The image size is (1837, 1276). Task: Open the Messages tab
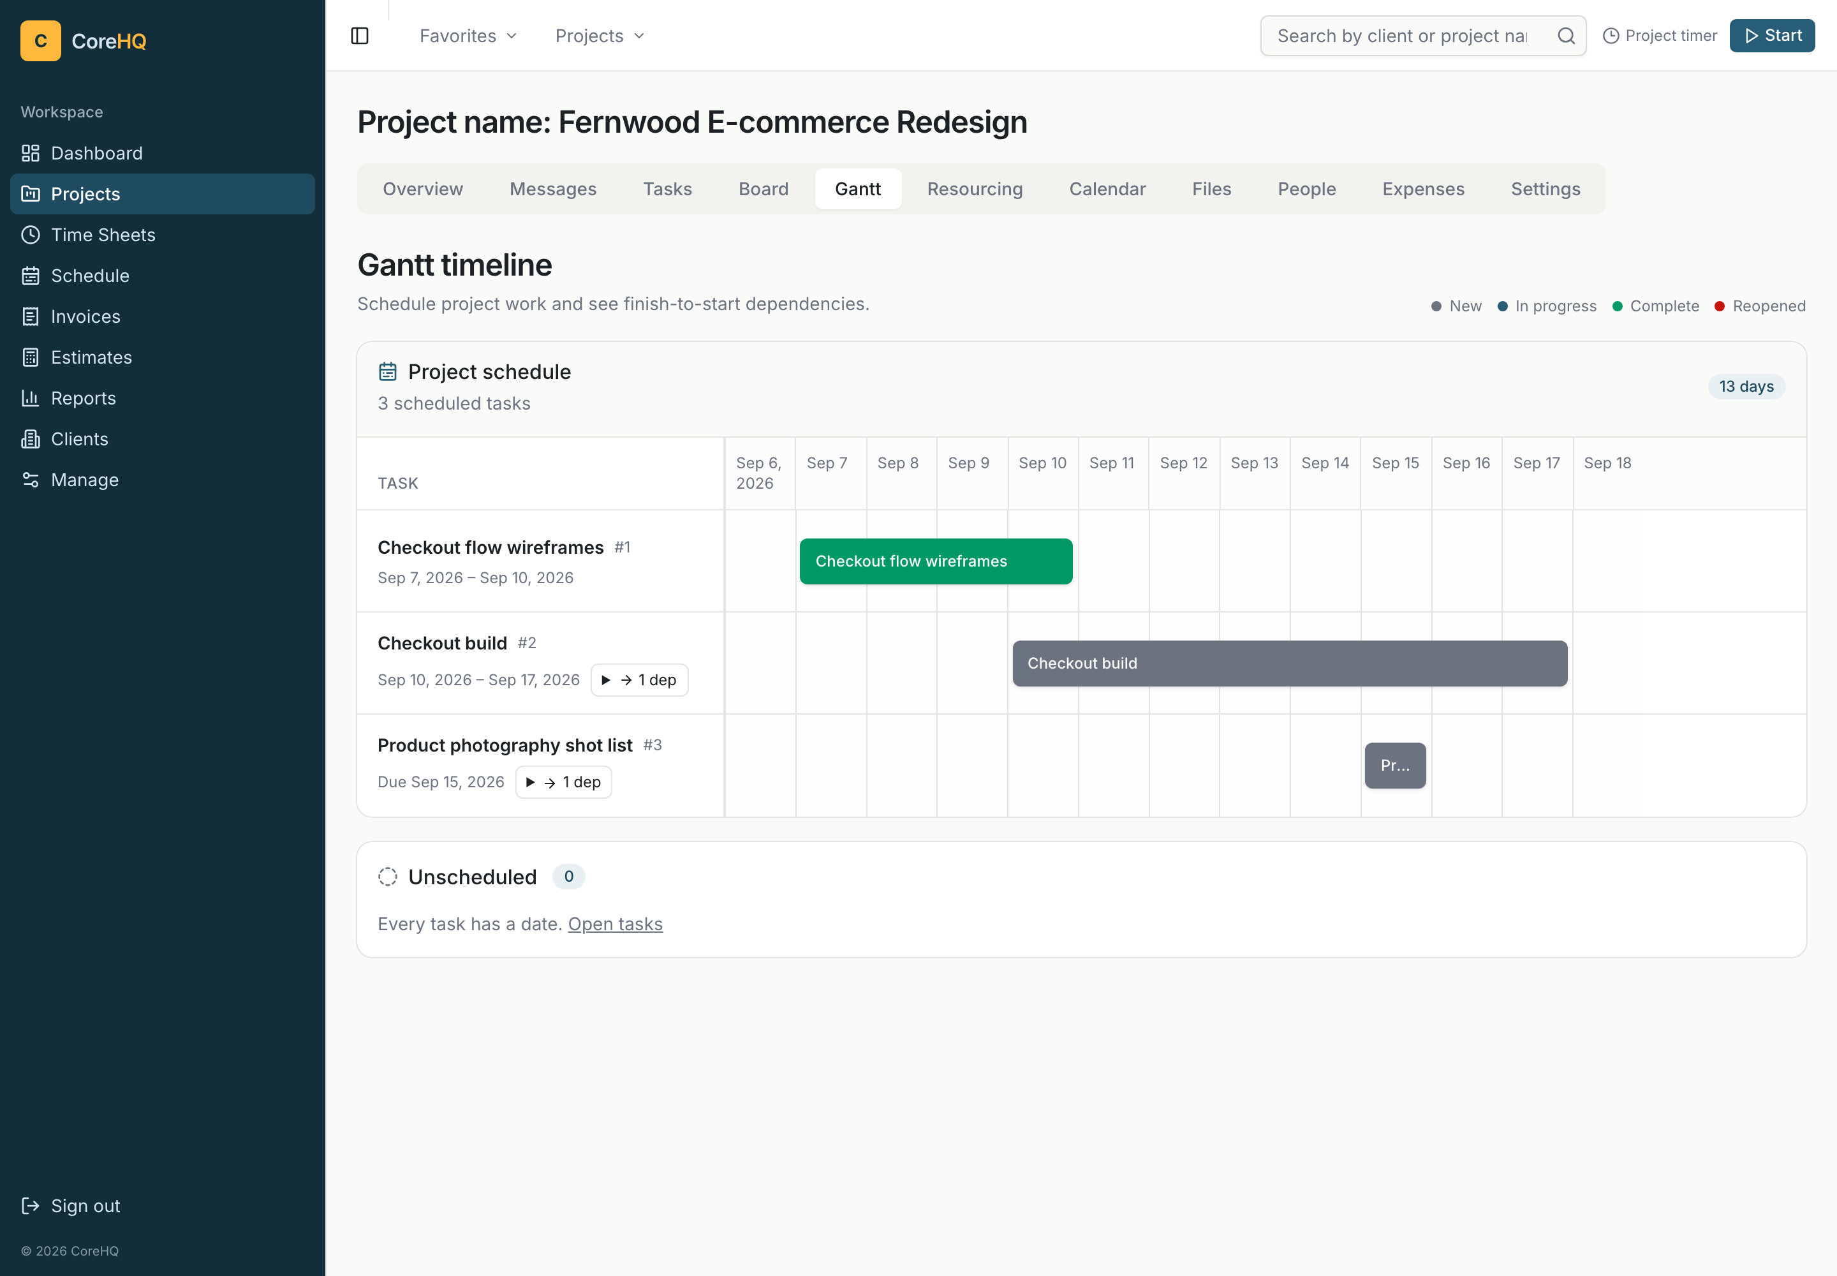[553, 189]
